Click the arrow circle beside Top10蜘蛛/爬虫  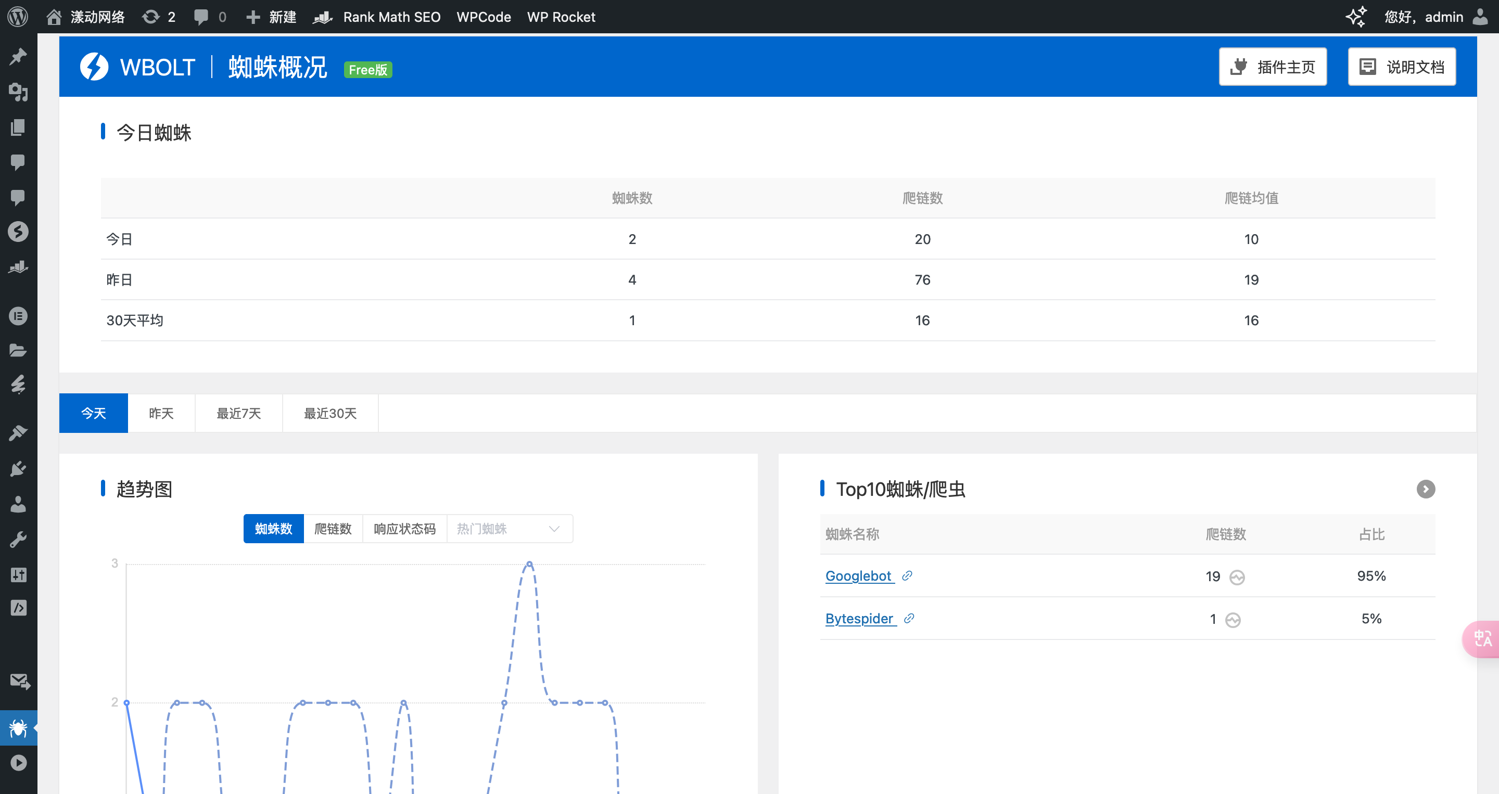point(1426,489)
